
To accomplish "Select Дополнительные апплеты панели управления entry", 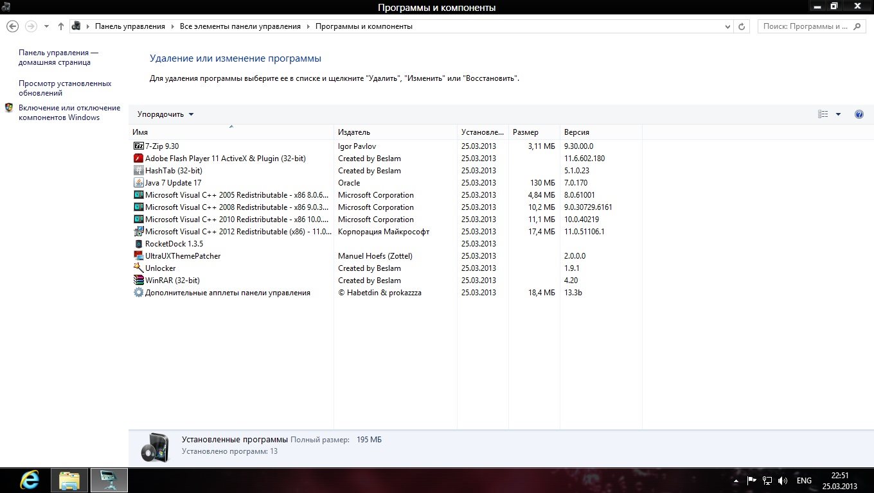I will 227,293.
